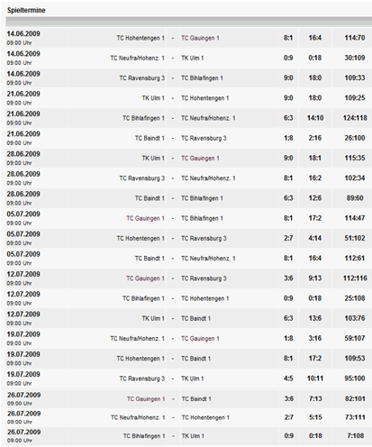Select TC Neufra/Hohenz. 1 on 05.07.2009 row
This screenshot has width=372, height=447.
point(208,259)
